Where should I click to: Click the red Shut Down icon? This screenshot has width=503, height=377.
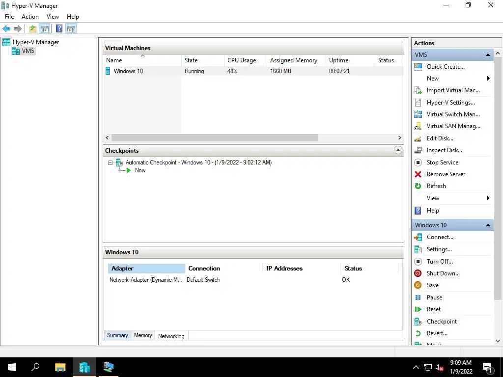pyautogui.click(x=418, y=273)
